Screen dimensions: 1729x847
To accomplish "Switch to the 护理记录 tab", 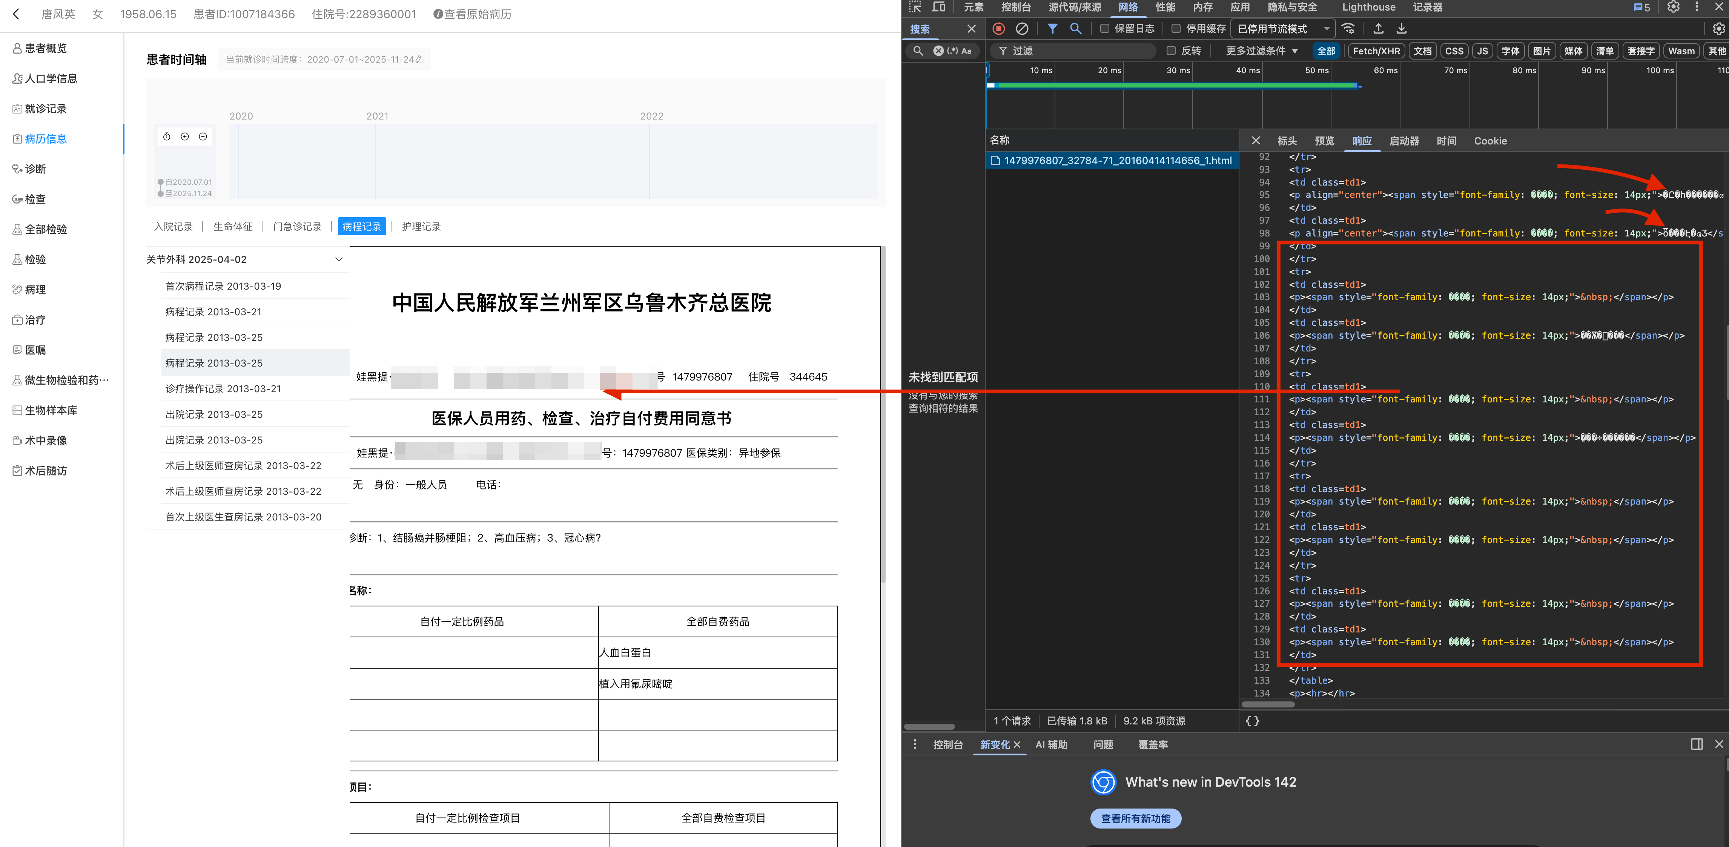I will [422, 226].
